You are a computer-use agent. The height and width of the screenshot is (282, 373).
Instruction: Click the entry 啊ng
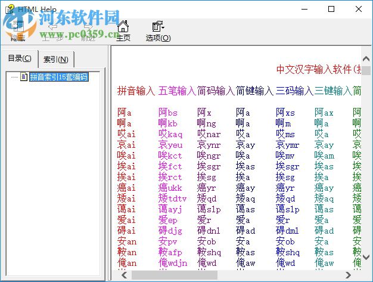207,123
